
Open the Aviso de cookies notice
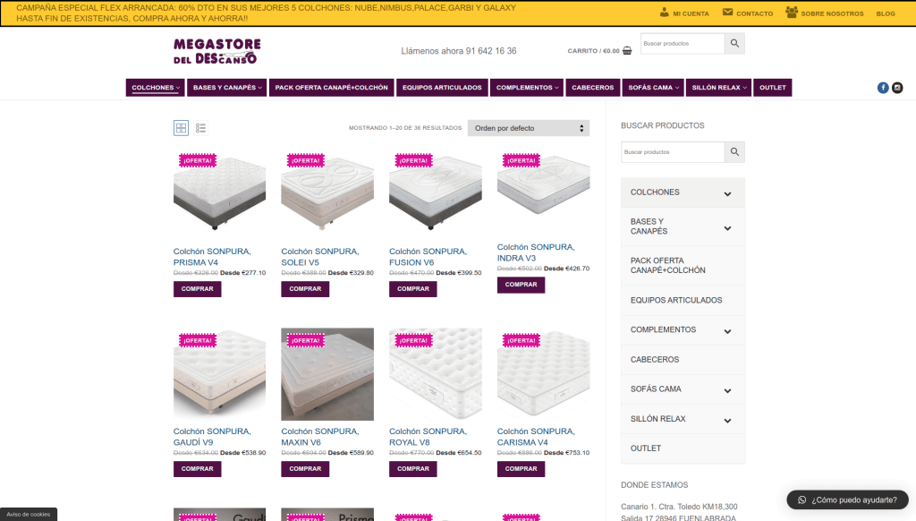click(28, 515)
